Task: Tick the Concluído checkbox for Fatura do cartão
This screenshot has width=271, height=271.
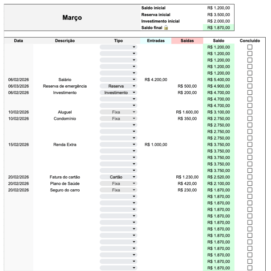Action: click(250, 177)
